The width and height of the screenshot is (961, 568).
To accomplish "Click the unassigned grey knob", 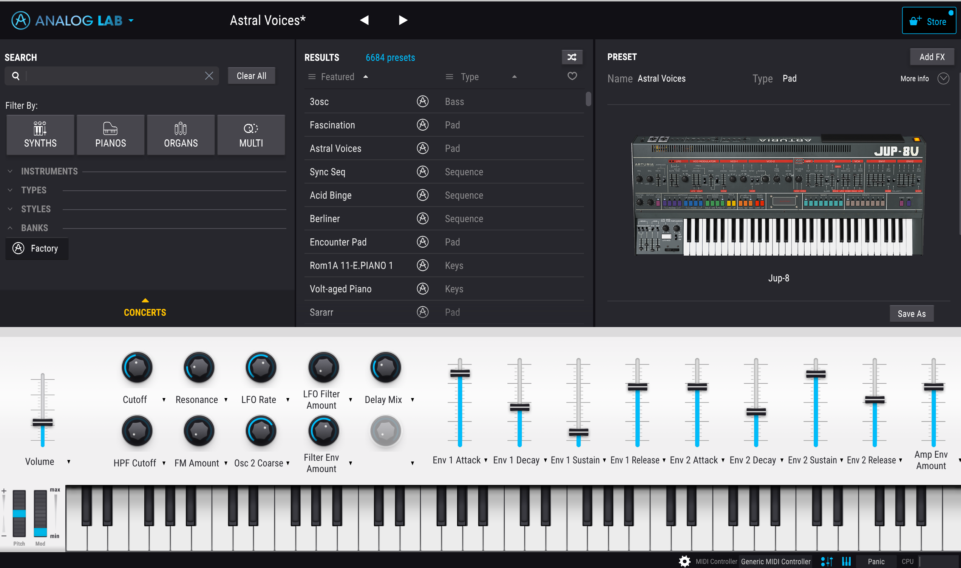I will 385,431.
